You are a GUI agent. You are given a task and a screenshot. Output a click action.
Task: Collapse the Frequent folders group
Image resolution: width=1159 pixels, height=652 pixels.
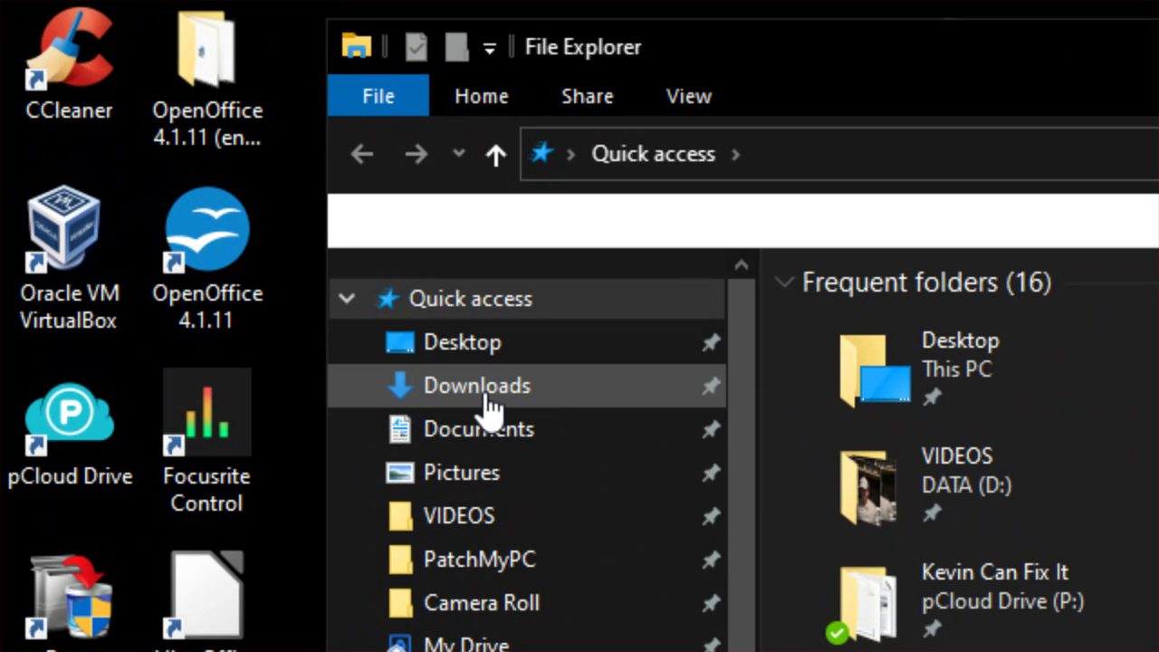click(783, 283)
